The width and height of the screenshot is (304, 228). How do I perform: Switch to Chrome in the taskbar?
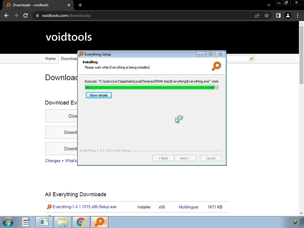coord(81,222)
